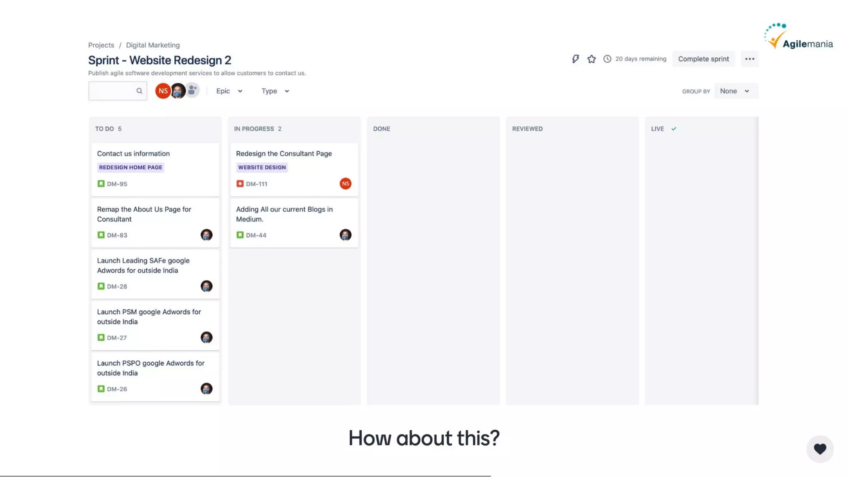Click the IN PROGRESS column header

(x=258, y=129)
